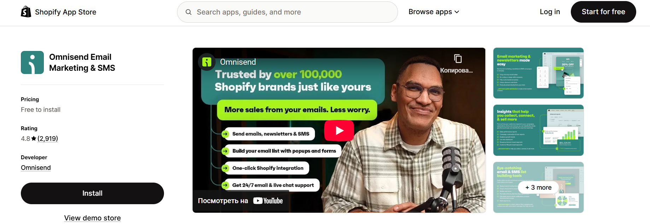Screen dimensions: 650x224
Task: Expand the Browse apps dropdown
Action: (x=434, y=12)
